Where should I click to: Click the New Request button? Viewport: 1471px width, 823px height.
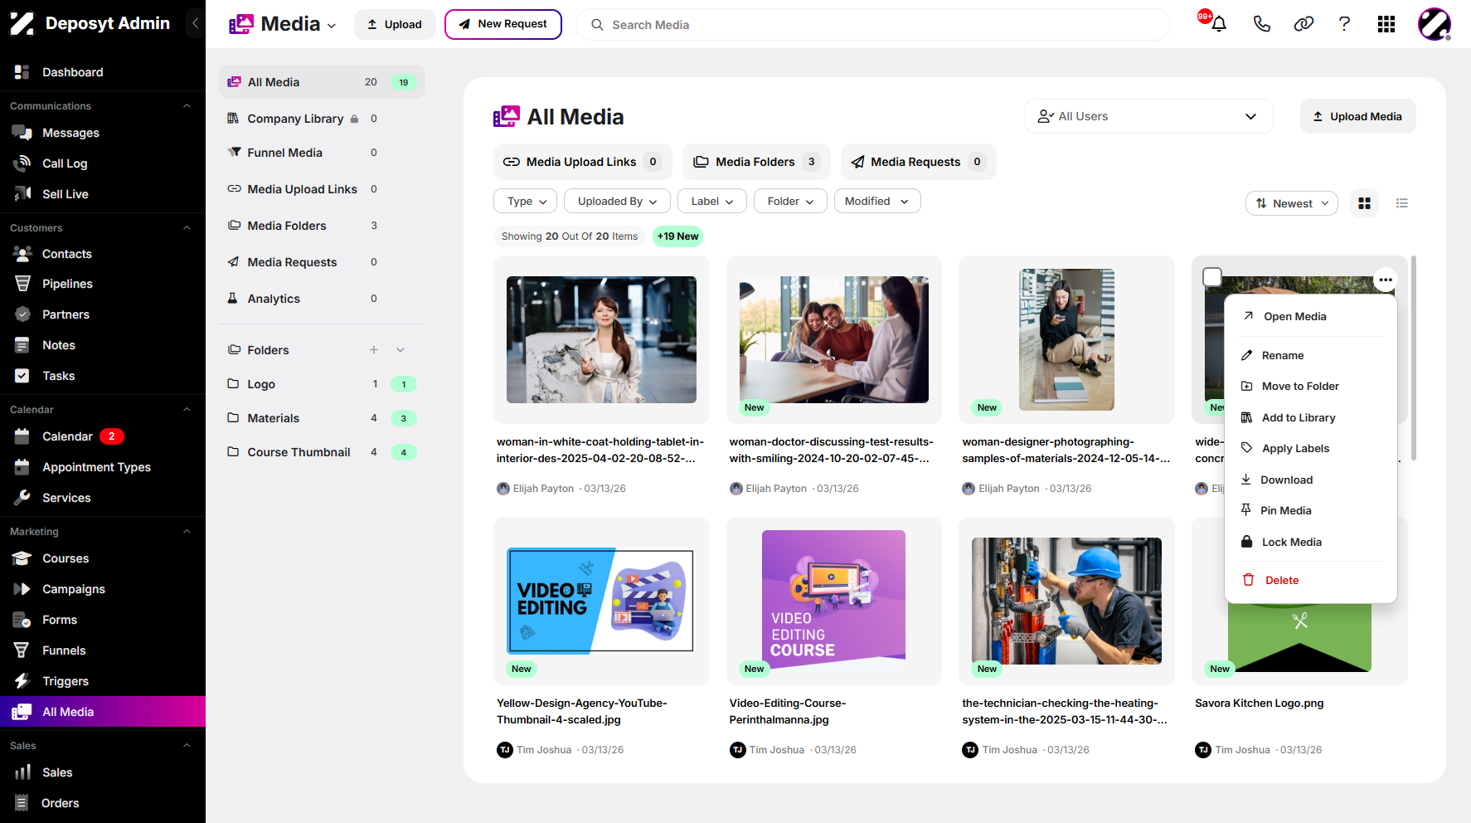pyautogui.click(x=503, y=24)
